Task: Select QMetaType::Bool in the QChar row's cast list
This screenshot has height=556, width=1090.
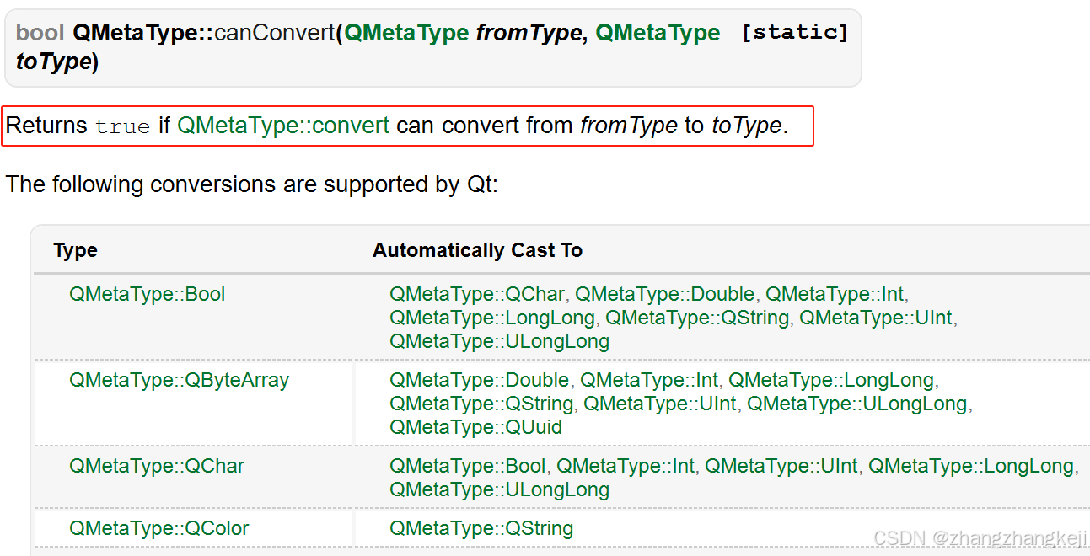Action: [468, 466]
